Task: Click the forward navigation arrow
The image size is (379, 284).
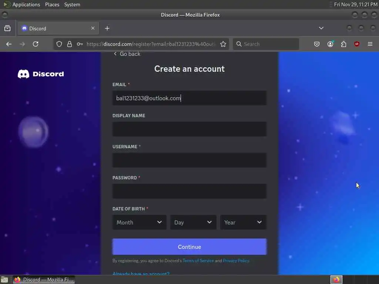Action: click(x=22, y=44)
